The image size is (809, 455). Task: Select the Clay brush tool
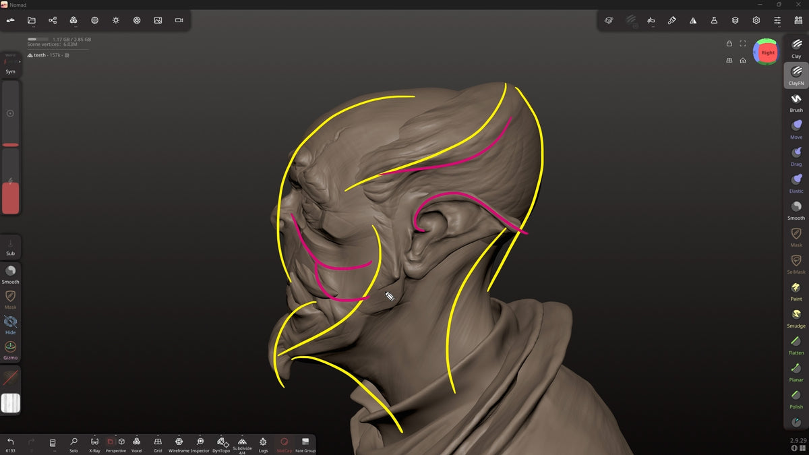click(x=796, y=48)
